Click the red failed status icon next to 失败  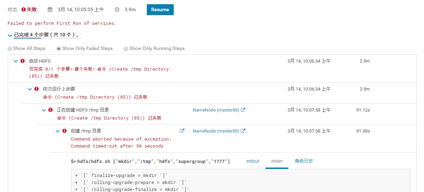(x=23, y=10)
